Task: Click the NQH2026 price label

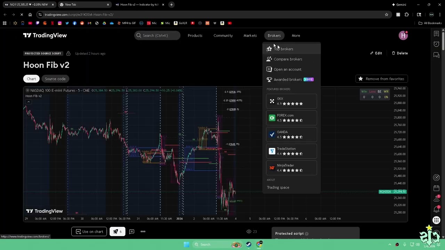Action: (x=393, y=192)
